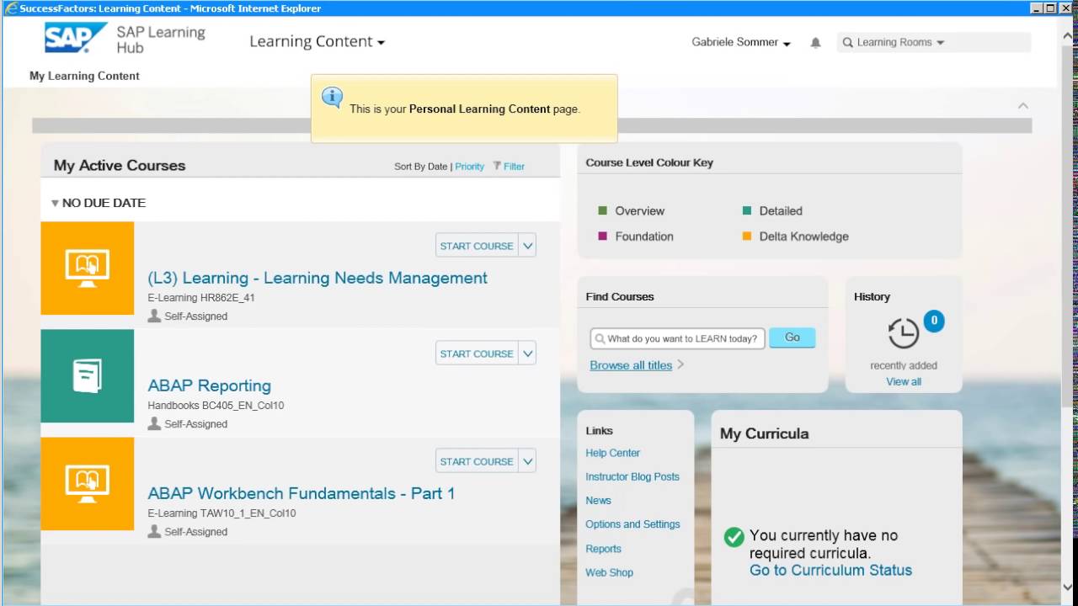Click the green Overview colour key square
The height and width of the screenshot is (606, 1078).
tap(602, 210)
